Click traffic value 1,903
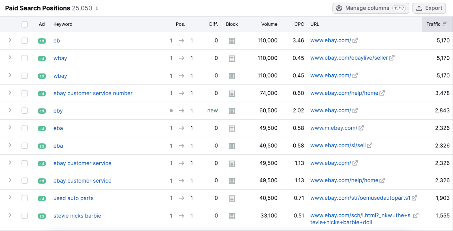Screen dimensions: 453x231 click(443, 198)
